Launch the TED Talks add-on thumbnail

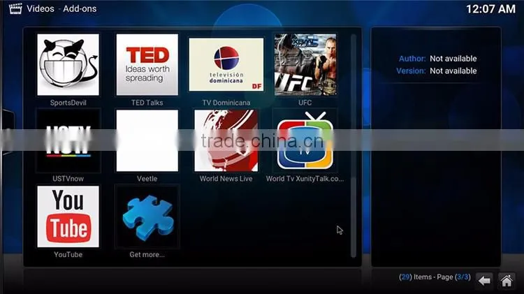pos(147,64)
